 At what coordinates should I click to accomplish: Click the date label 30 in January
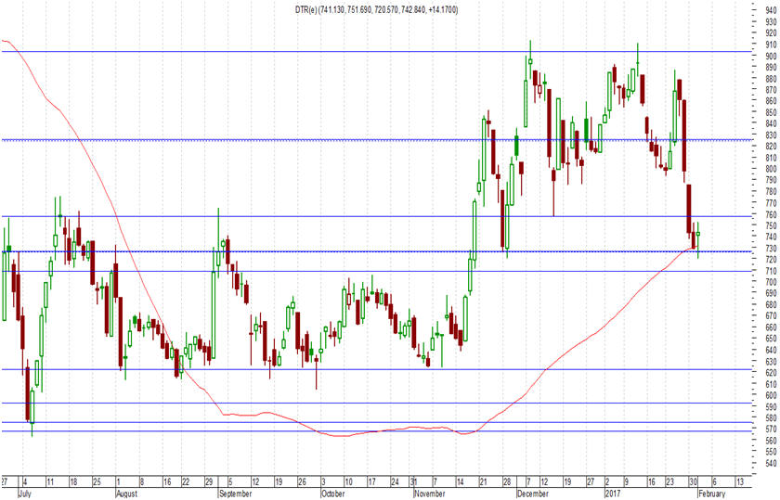[x=694, y=481]
